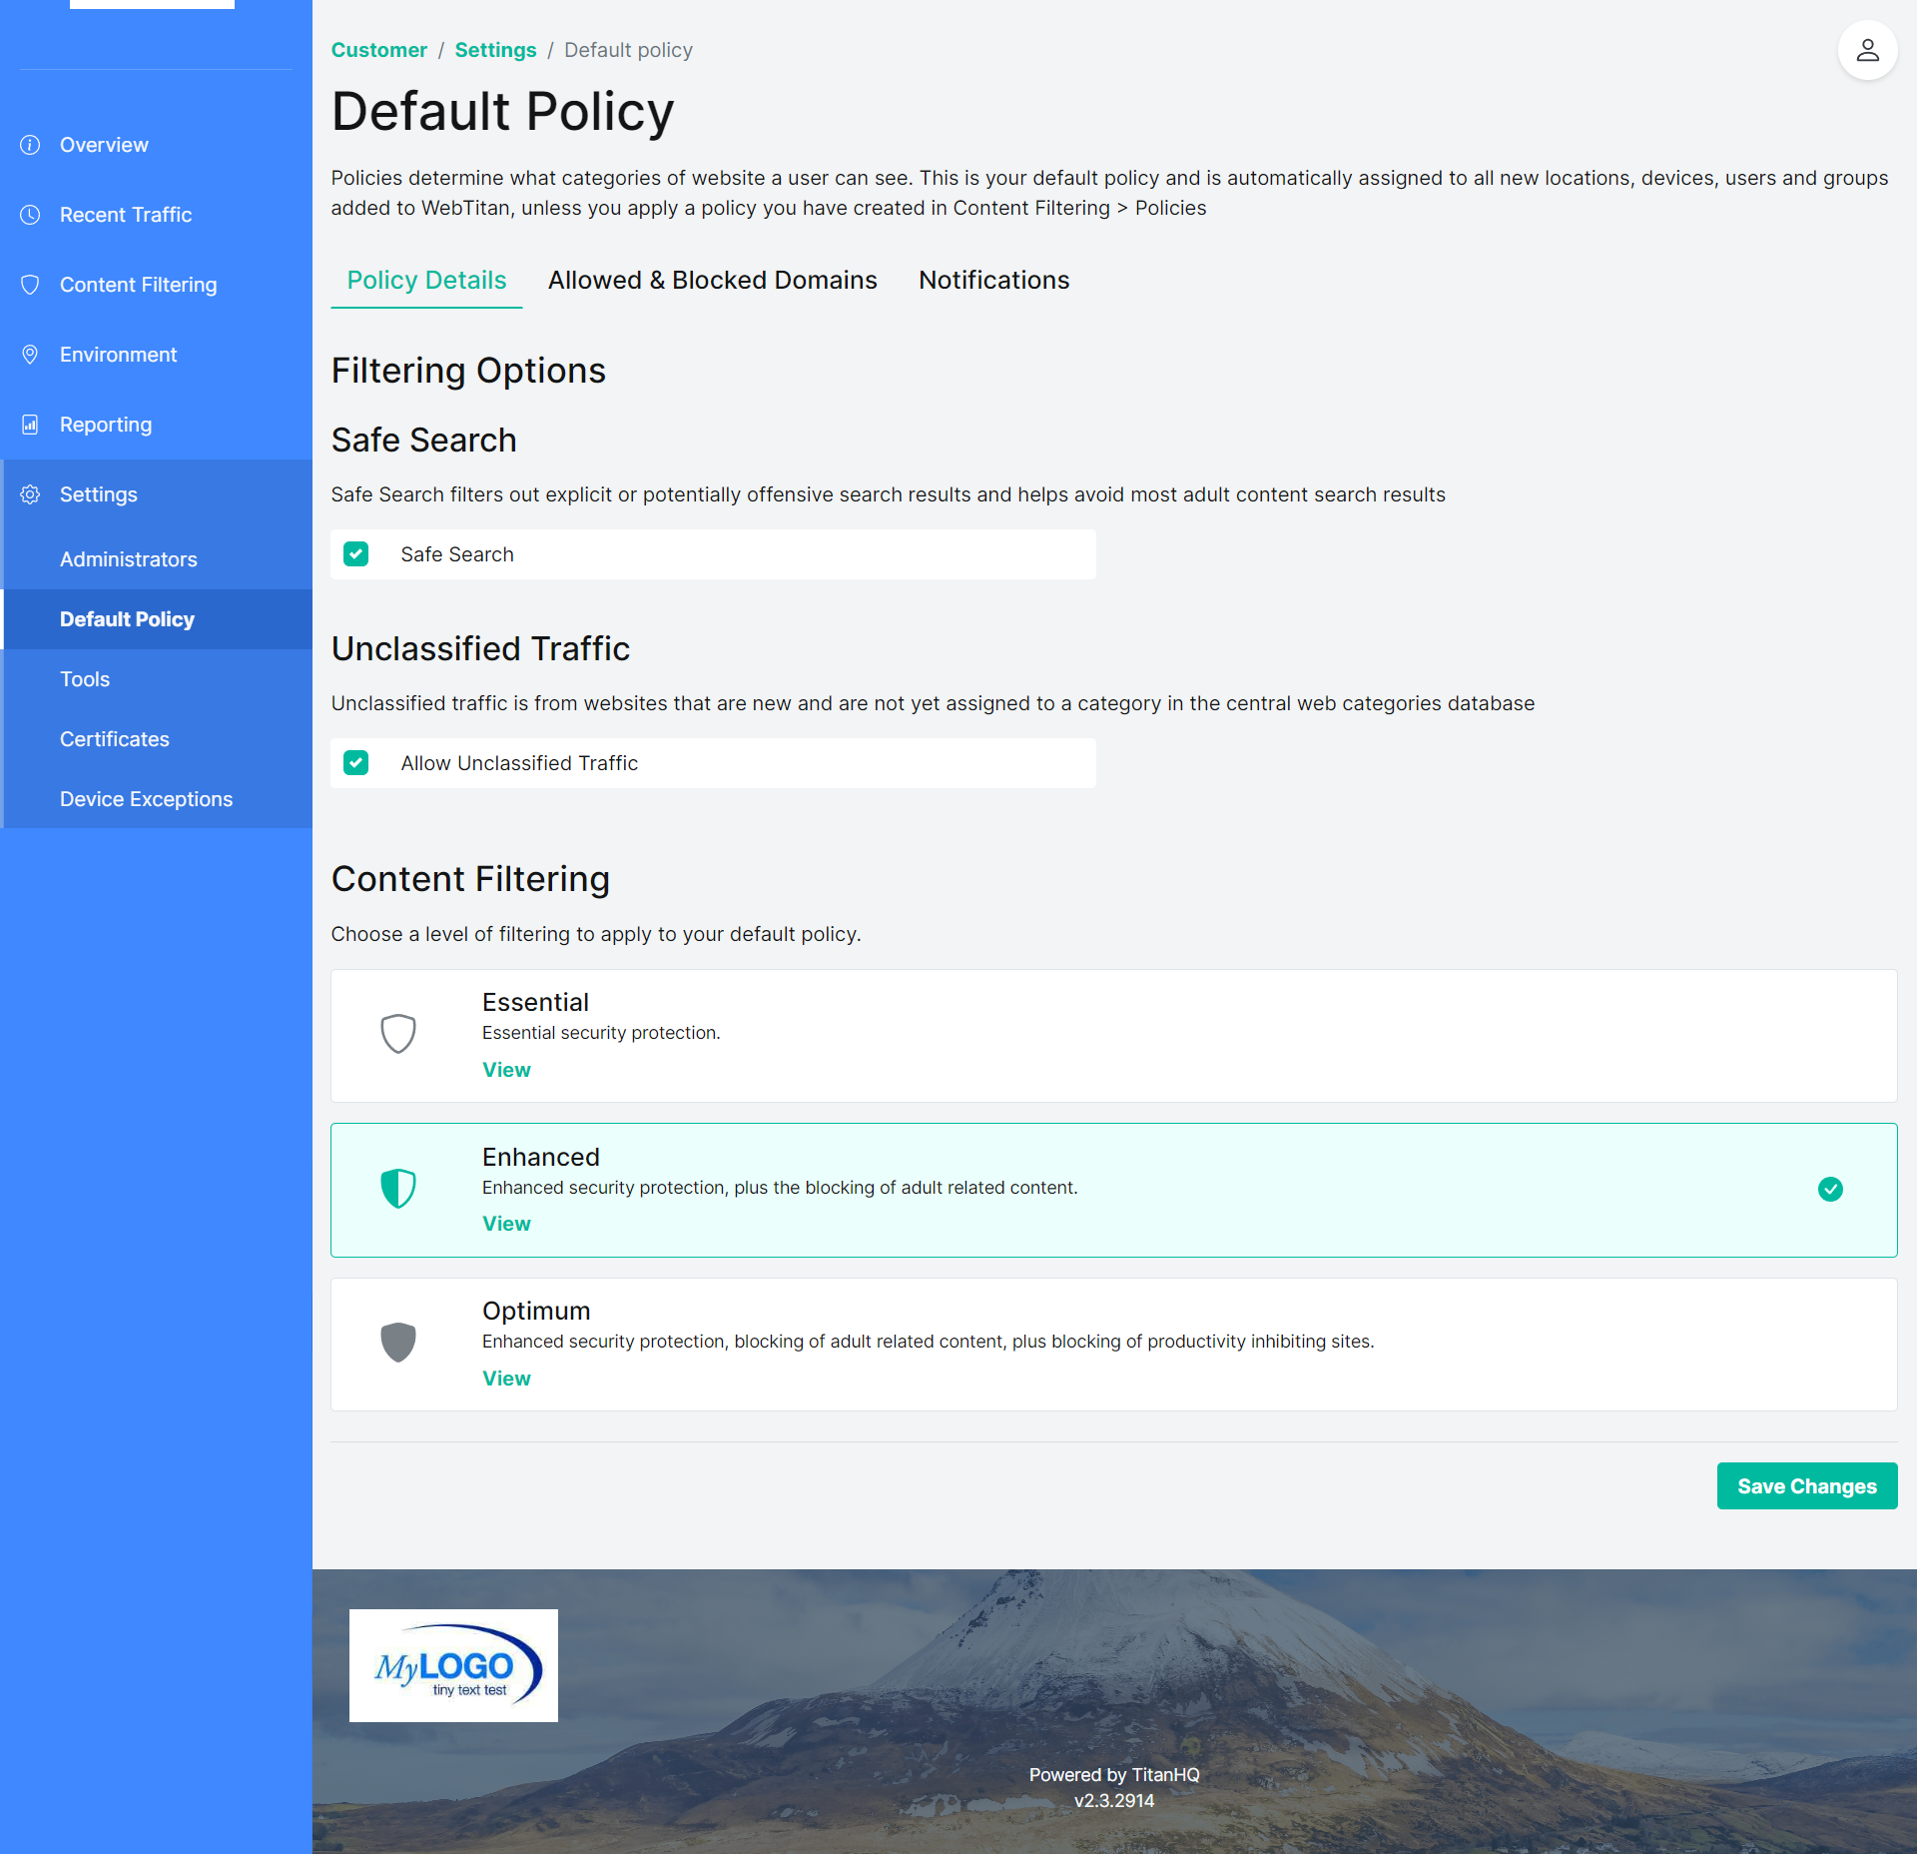1917x1854 pixels.
Task: Click the Content Filtering shield icon
Action: click(30, 285)
